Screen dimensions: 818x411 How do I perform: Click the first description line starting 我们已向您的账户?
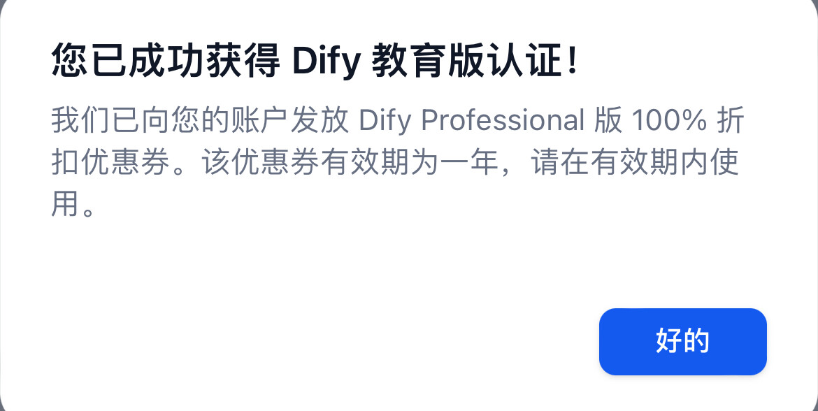(x=398, y=120)
